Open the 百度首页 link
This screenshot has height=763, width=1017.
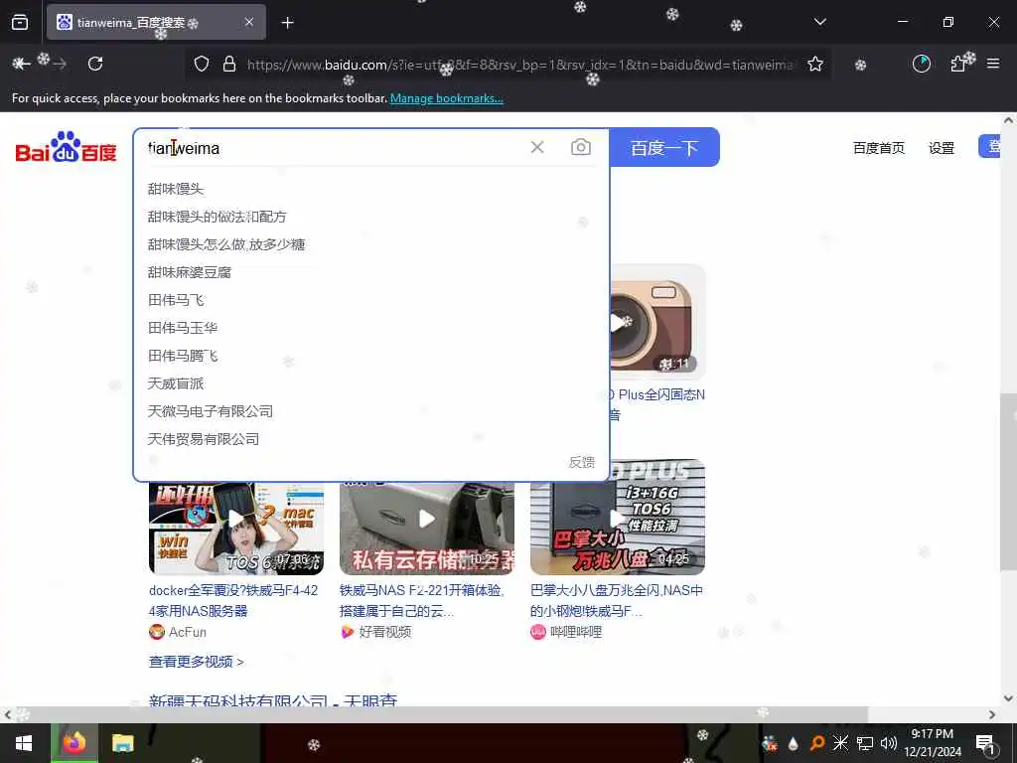878,148
